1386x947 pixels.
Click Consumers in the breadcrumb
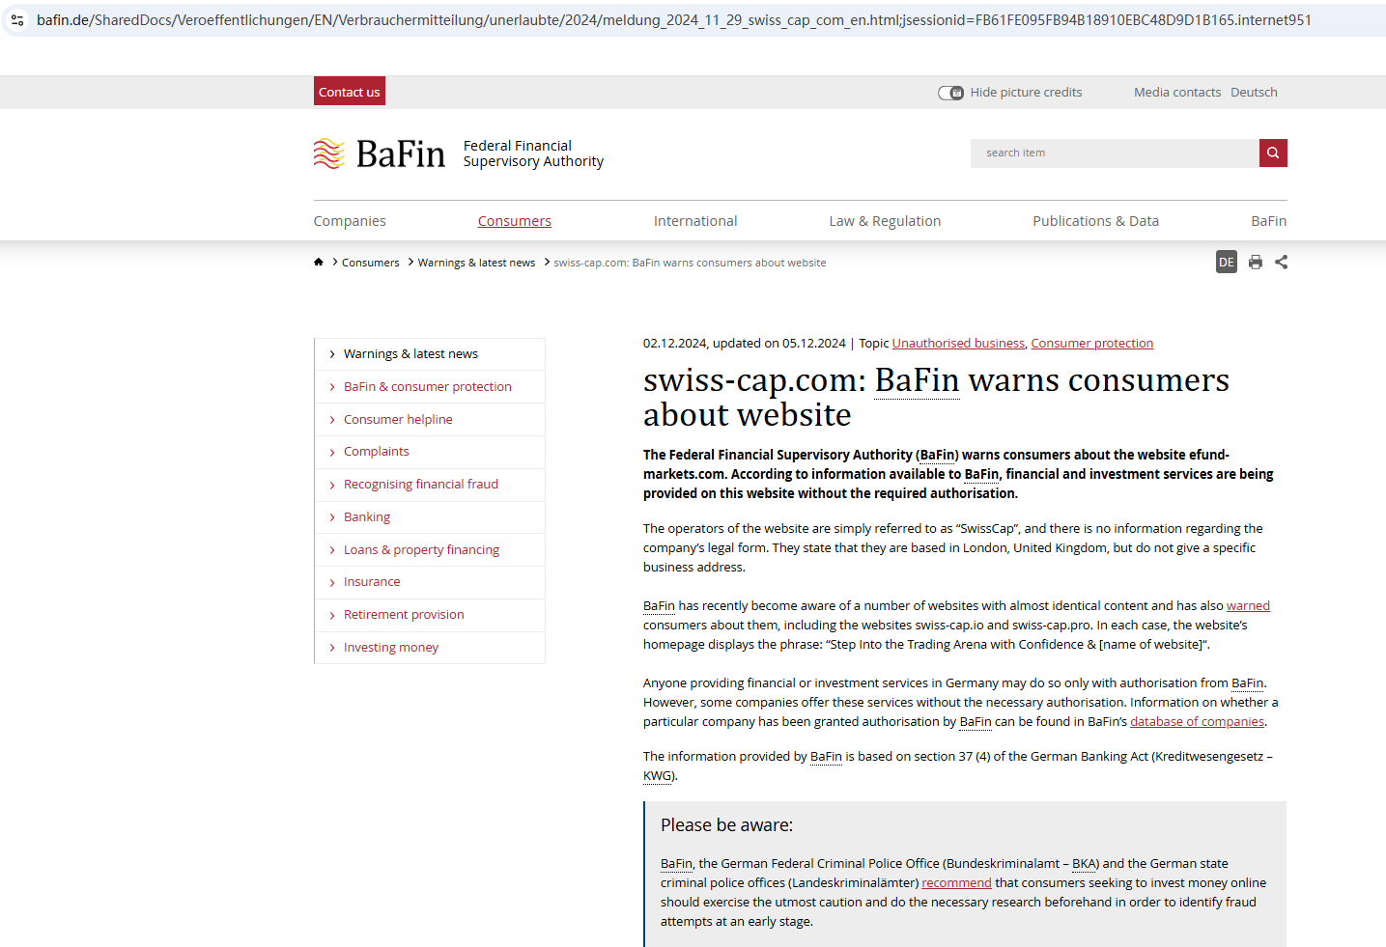[x=370, y=263]
